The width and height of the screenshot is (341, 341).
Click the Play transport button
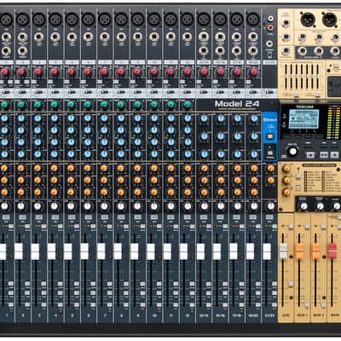pyautogui.click(x=334, y=155)
